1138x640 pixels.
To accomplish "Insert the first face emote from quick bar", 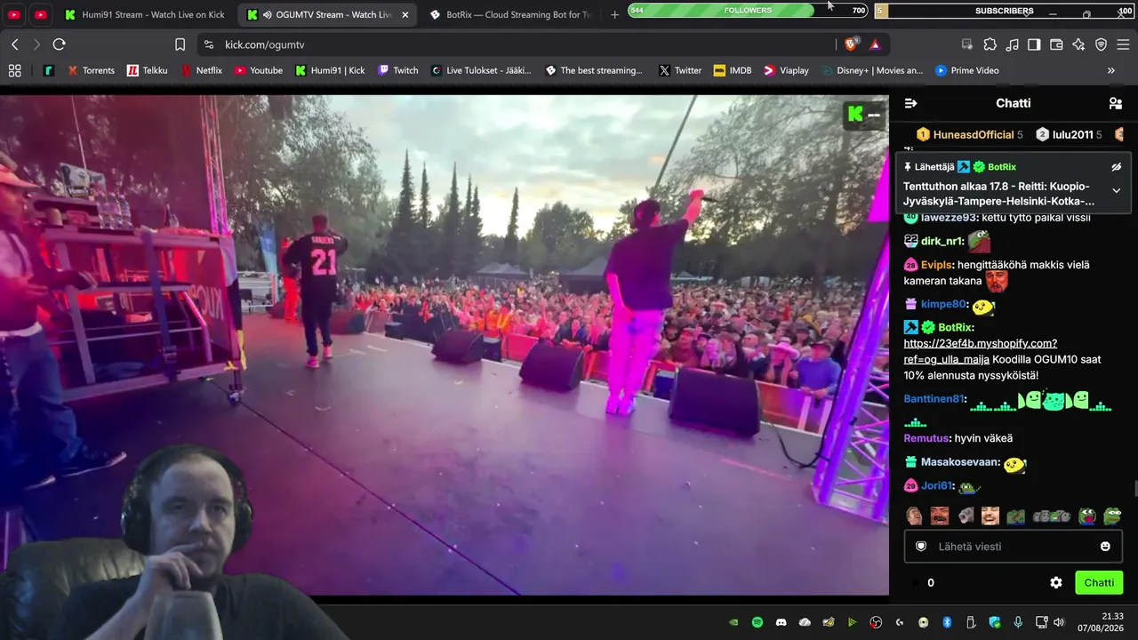I will 914,516.
